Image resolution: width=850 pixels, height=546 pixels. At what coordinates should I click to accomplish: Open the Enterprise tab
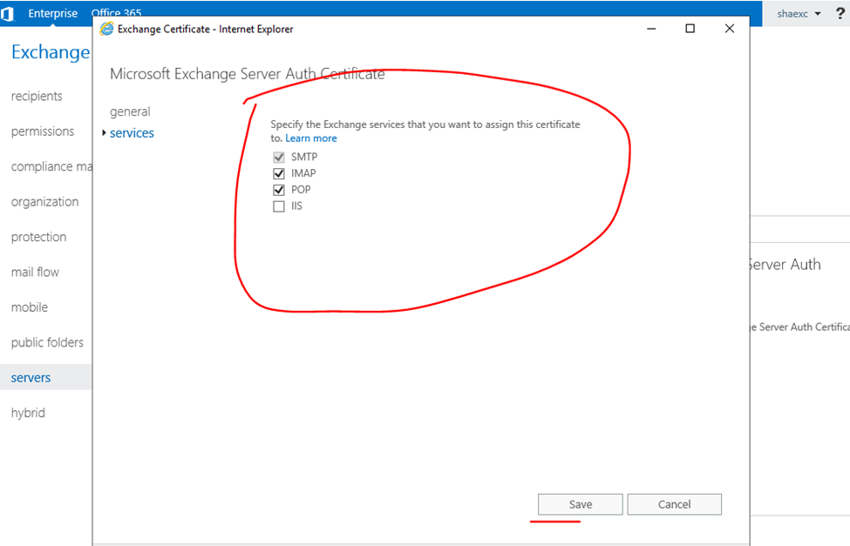point(52,13)
